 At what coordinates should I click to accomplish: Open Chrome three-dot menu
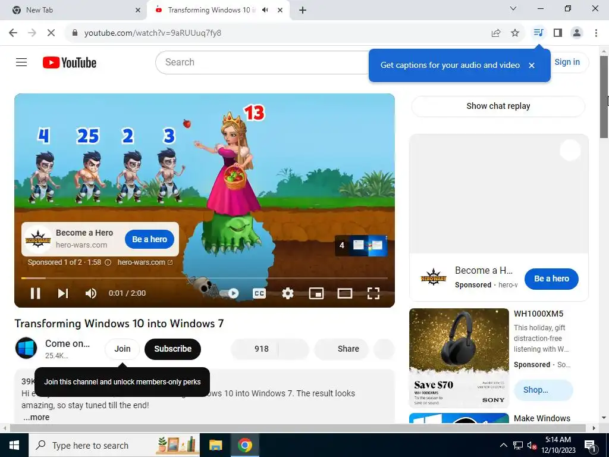tap(596, 33)
